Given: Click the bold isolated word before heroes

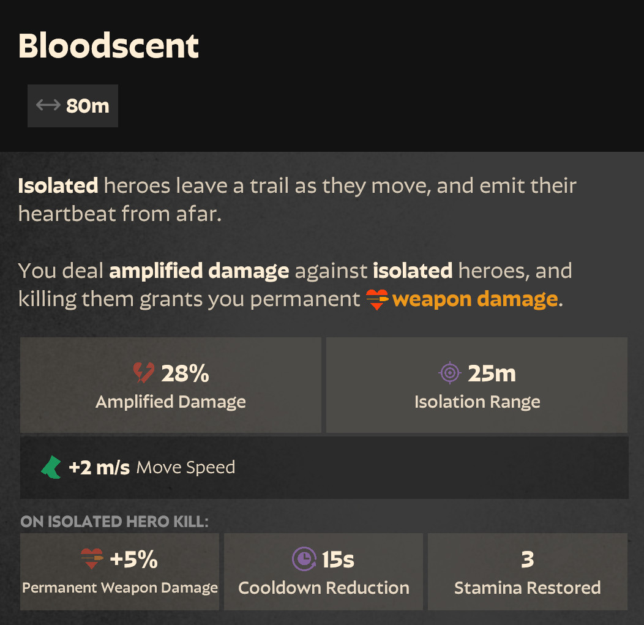Looking at the screenshot, I should pyautogui.click(x=413, y=271).
